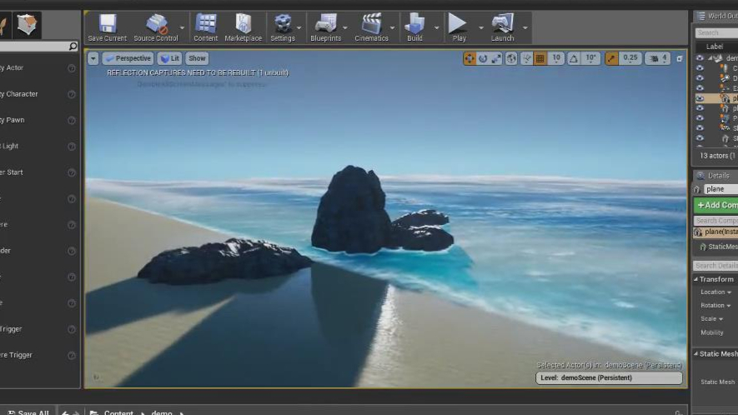The height and width of the screenshot is (415, 738).
Task: Select the StaticMesh component row
Action: [x=719, y=247]
